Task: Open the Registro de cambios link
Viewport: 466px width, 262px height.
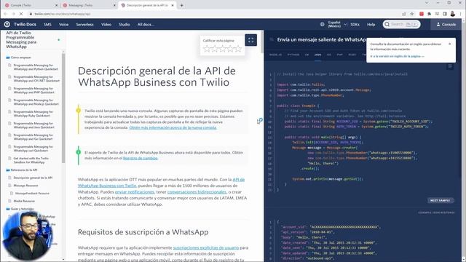Action: [x=141, y=158]
